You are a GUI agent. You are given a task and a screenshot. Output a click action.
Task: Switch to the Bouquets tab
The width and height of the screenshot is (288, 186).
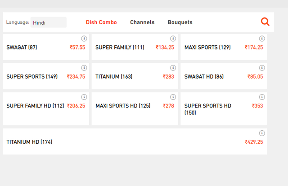(x=180, y=22)
